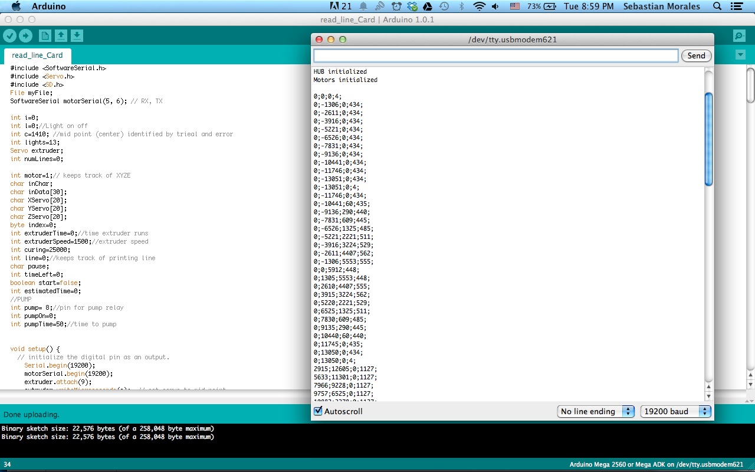Click the scroll-down arrow of the Serial Monitor

pyautogui.click(x=708, y=397)
